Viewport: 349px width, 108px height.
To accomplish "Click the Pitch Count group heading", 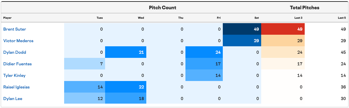I will pyautogui.click(x=163, y=8).
